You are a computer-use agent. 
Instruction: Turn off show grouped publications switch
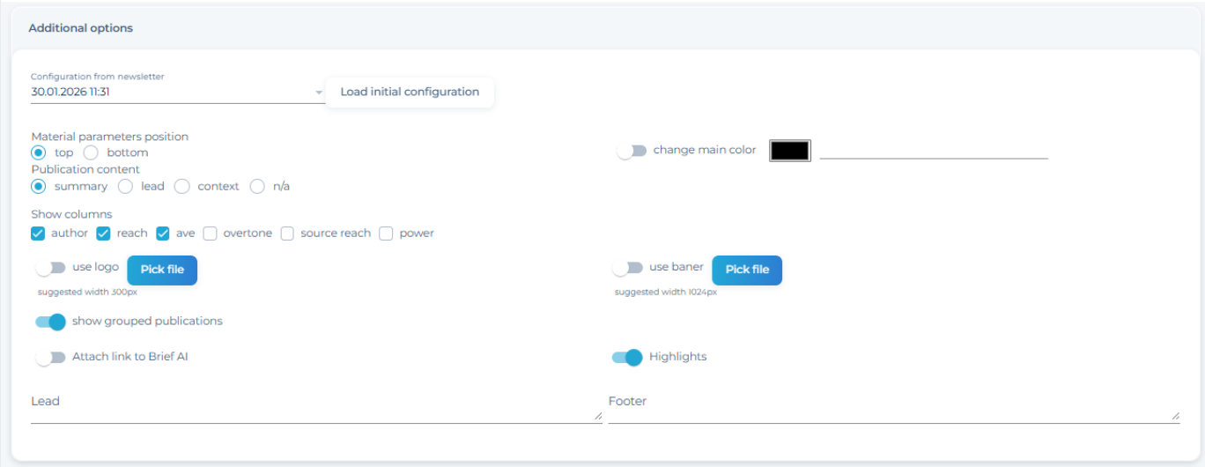[51, 322]
